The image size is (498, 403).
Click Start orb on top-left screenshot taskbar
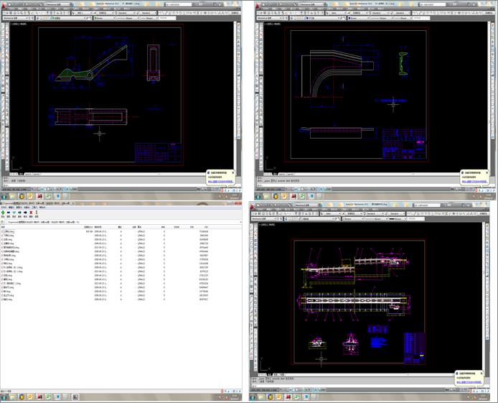point(4,196)
